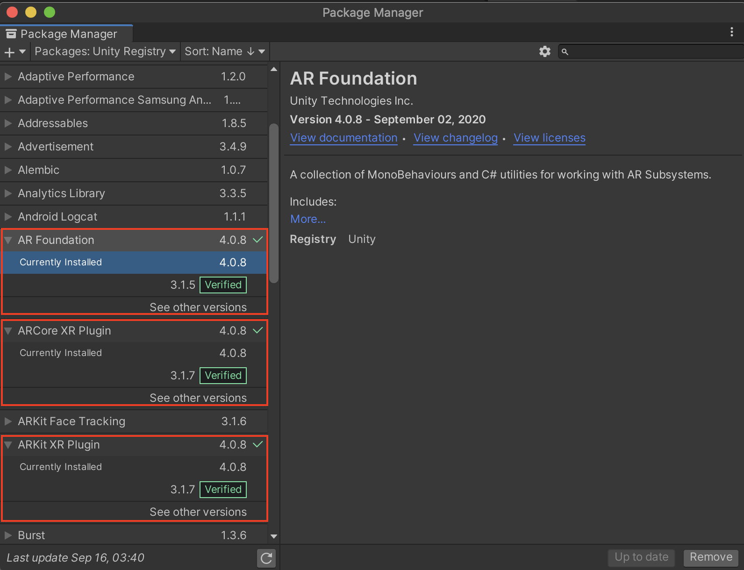This screenshot has width=744, height=570.
Task: Open the View changelog link
Action: tap(455, 138)
